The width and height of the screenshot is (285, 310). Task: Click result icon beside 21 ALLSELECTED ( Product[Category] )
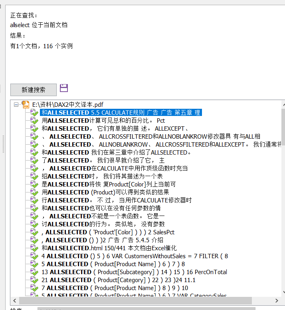[x=34, y=280]
